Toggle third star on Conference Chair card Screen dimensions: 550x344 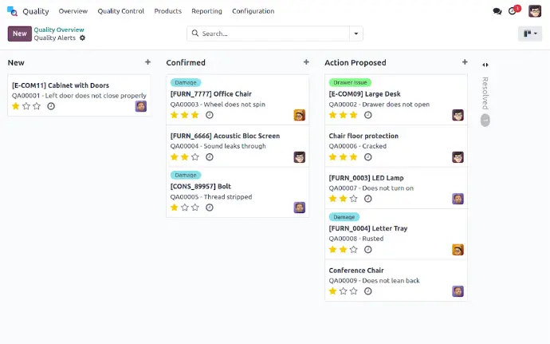(x=355, y=291)
